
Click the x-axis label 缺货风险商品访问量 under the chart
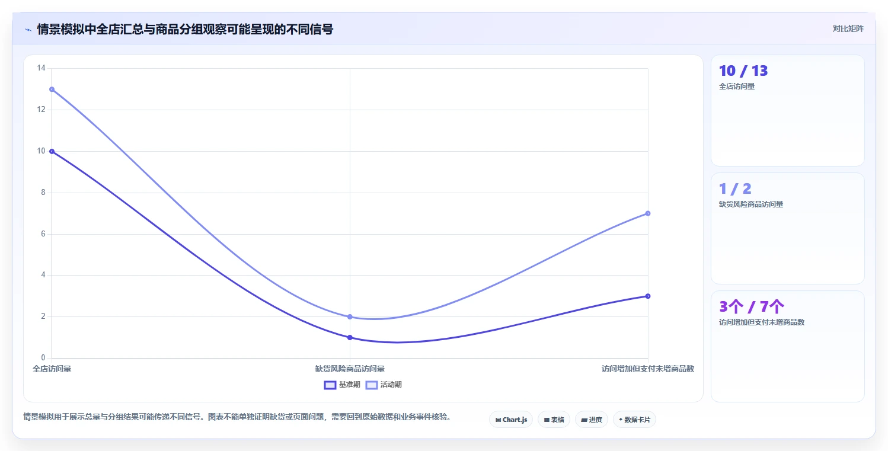[350, 369]
